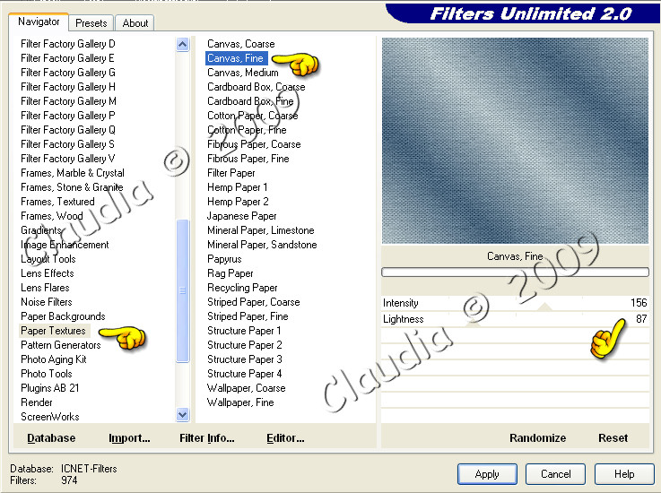The image size is (661, 493).
Task: Select the Canvas, Fine filter
Action: click(235, 58)
